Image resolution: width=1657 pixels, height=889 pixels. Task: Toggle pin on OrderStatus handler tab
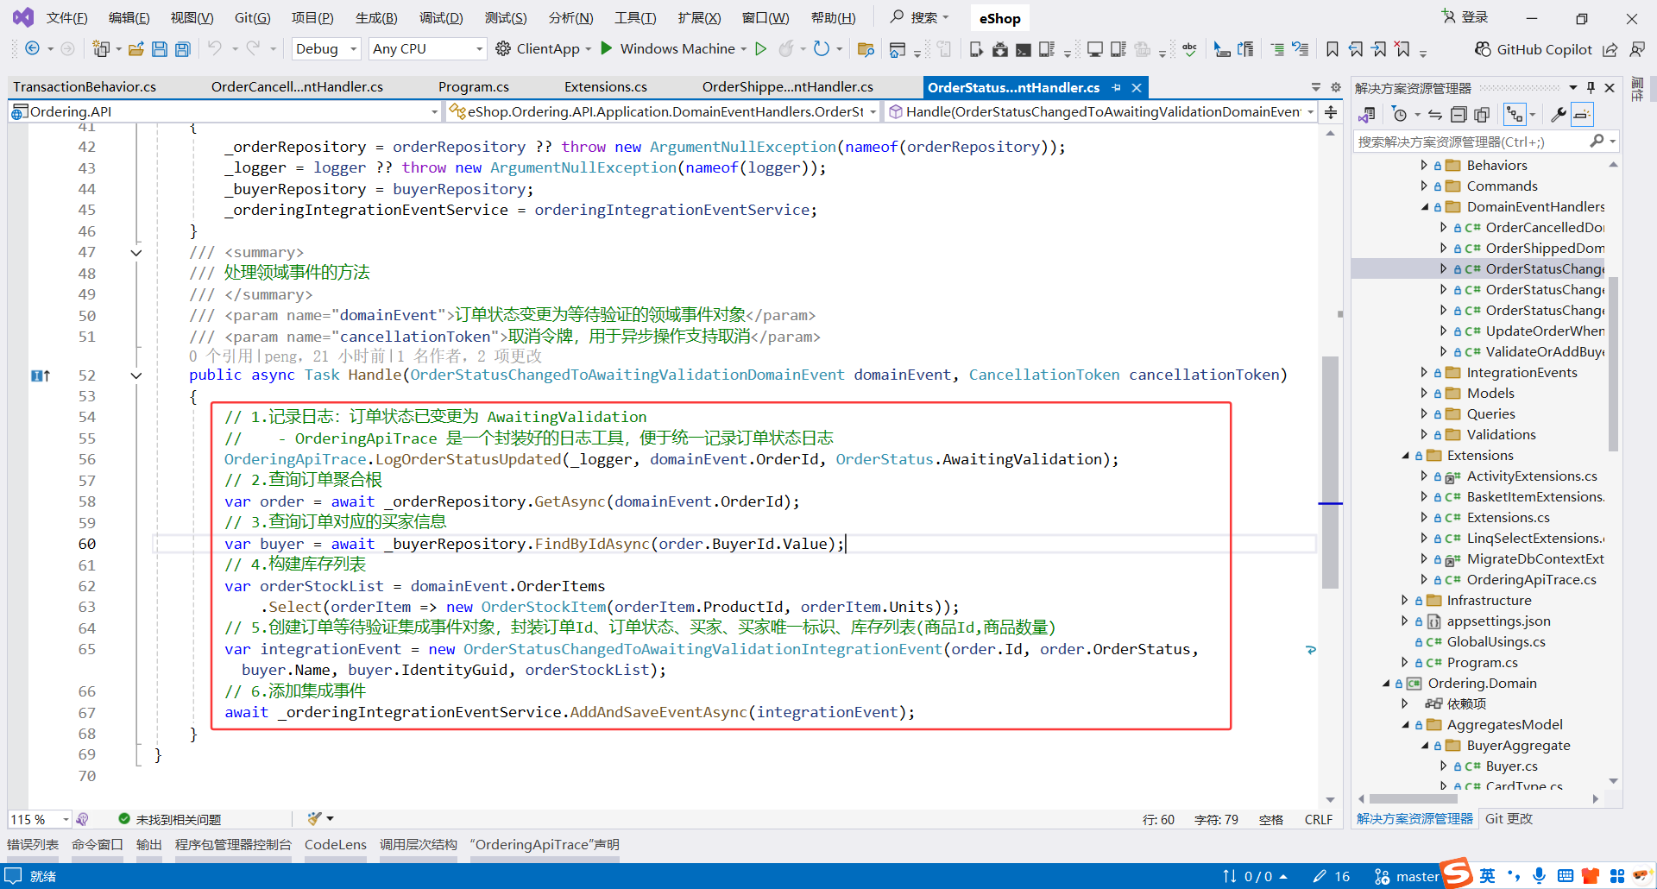tap(1116, 87)
